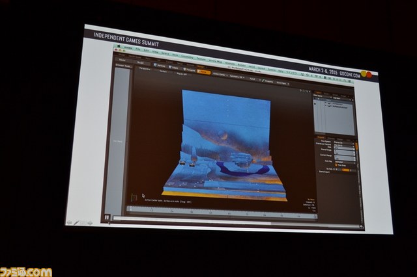Click the Scene Range start field

click(345, 151)
